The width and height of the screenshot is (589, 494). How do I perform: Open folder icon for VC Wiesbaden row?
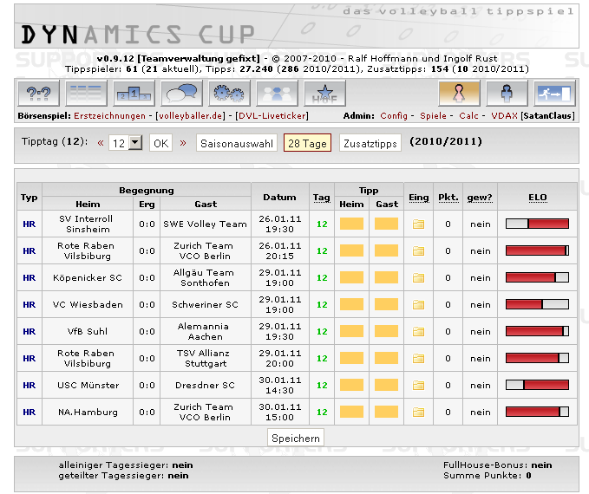(418, 304)
